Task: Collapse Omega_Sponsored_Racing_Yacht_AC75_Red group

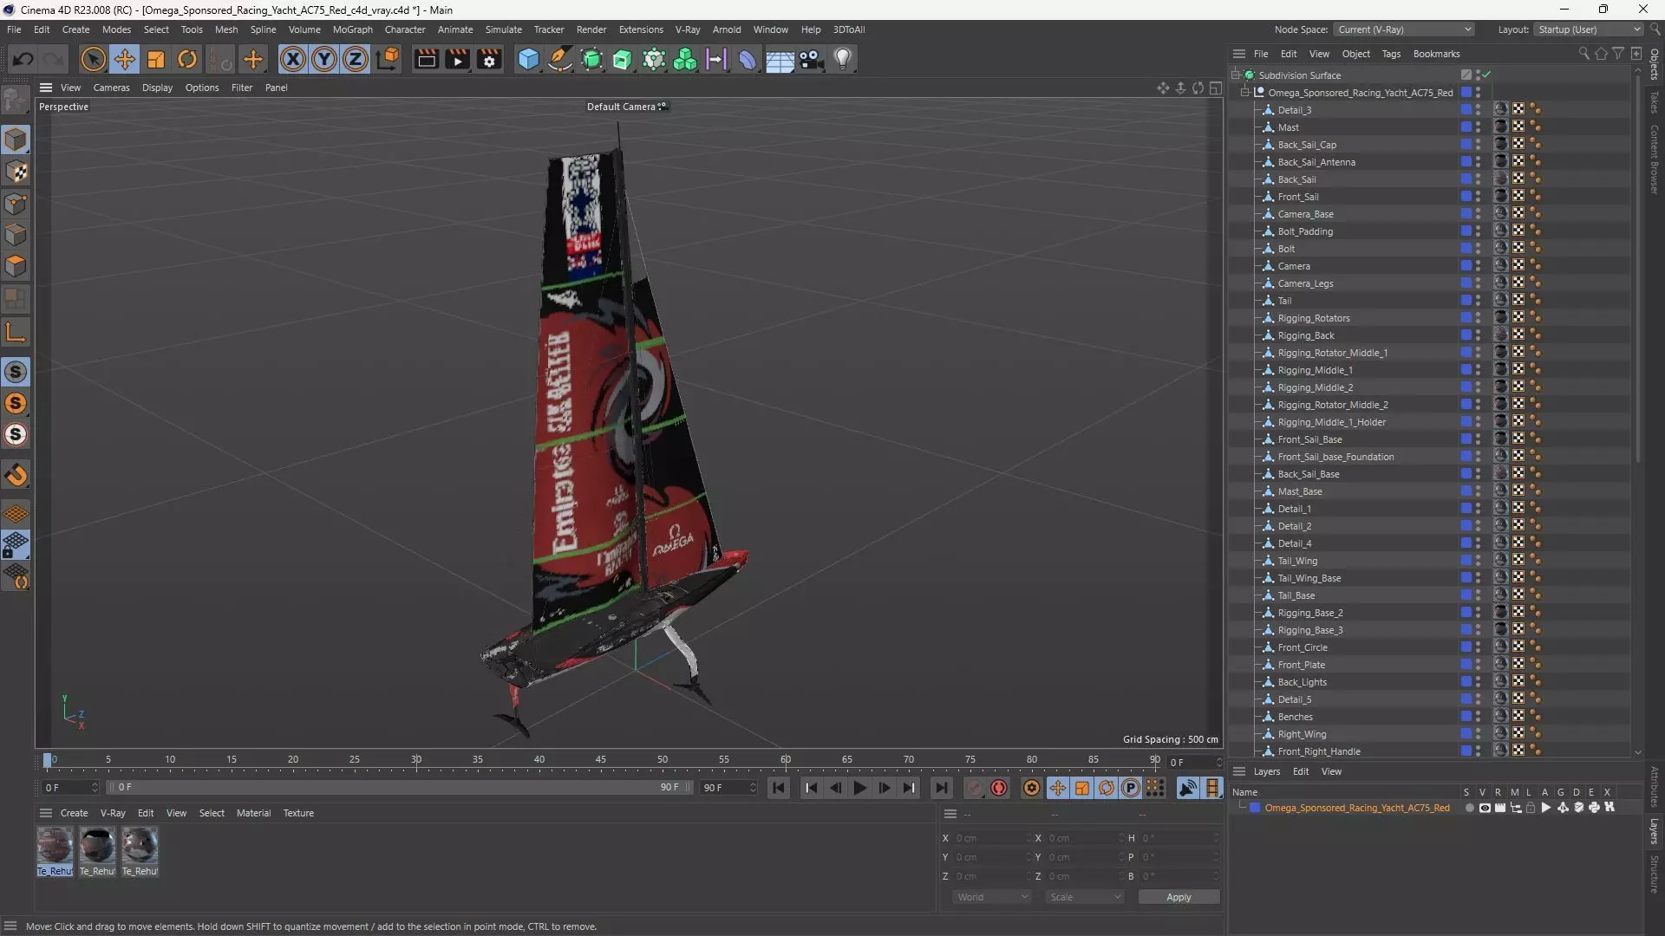Action: pos(1245,92)
